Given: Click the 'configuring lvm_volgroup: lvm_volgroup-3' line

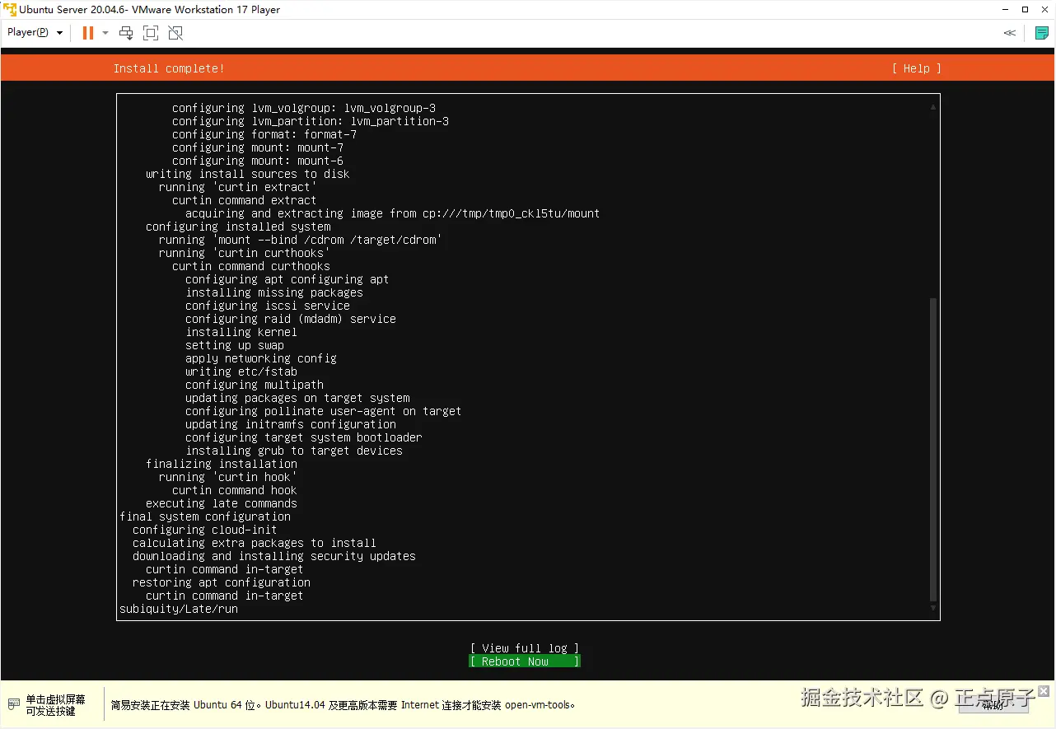Looking at the screenshot, I should (x=304, y=108).
